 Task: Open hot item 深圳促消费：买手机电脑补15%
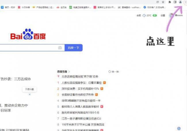pos(80,89)
